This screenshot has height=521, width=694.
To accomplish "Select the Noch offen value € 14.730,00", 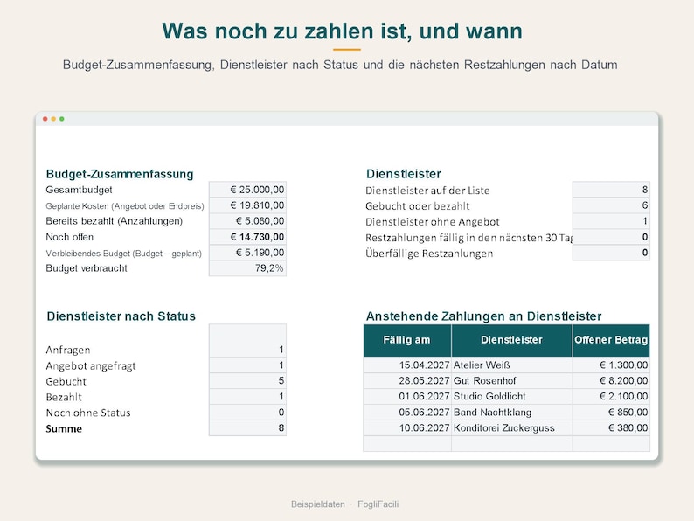I will pyautogui.click(x=248, y=237).
